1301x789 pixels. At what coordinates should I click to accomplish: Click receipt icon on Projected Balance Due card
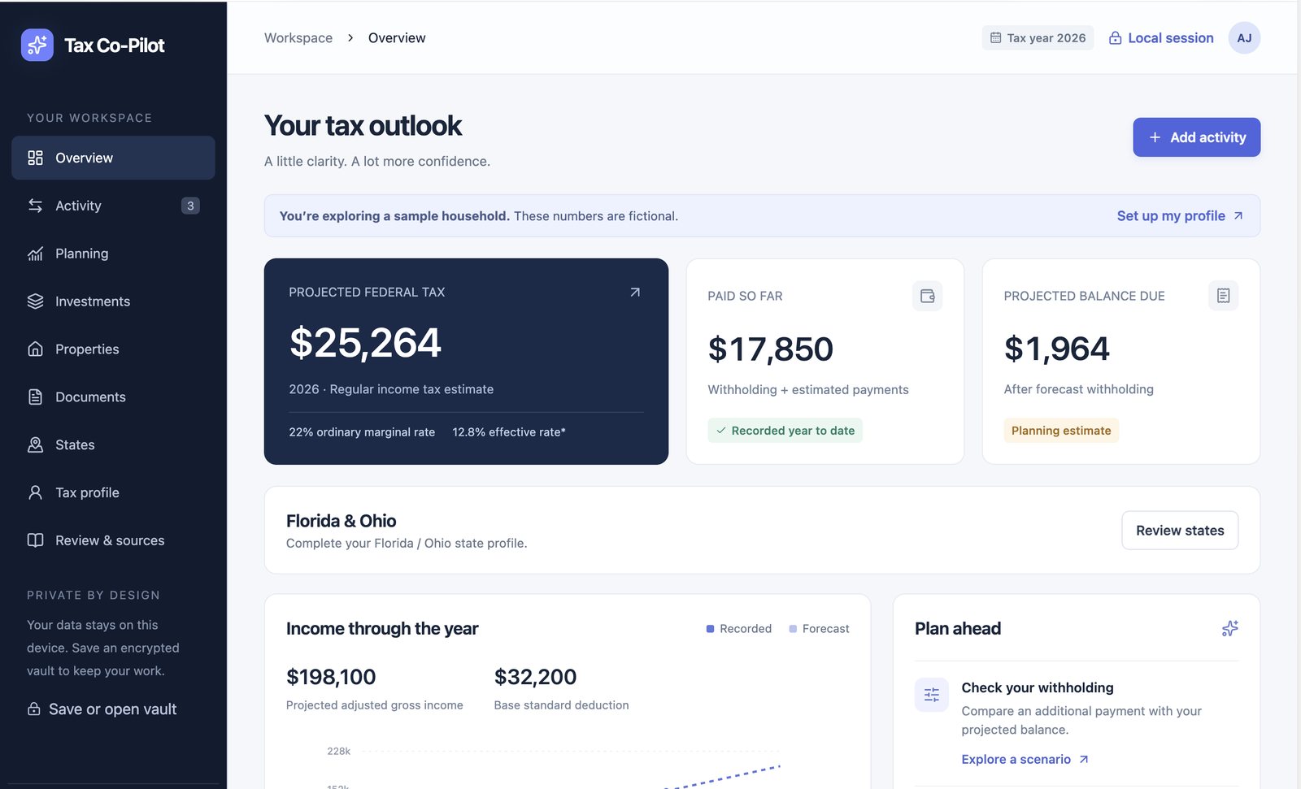(x=1223, y=296)
